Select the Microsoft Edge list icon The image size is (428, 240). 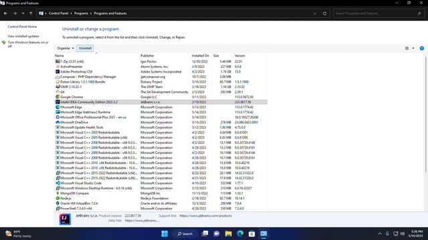[58, 107]
